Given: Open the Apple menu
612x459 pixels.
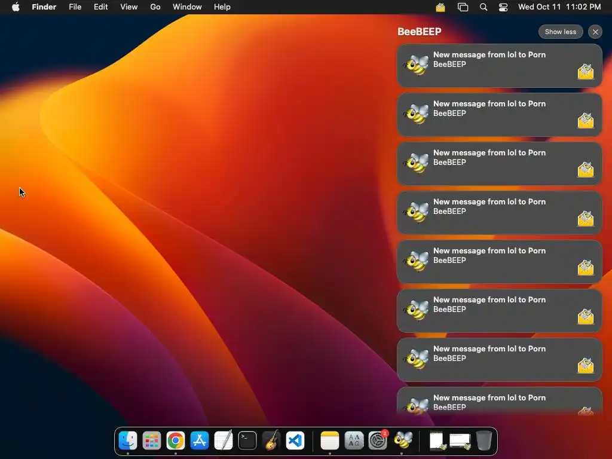Looking at the screenshot, I should point(16,7).
